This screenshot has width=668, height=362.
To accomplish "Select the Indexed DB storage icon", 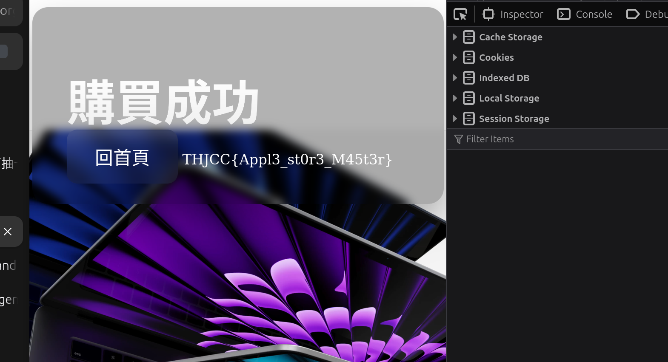I will (469, 78).
